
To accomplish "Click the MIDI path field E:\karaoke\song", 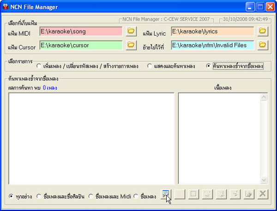I will tap(81, 31).
